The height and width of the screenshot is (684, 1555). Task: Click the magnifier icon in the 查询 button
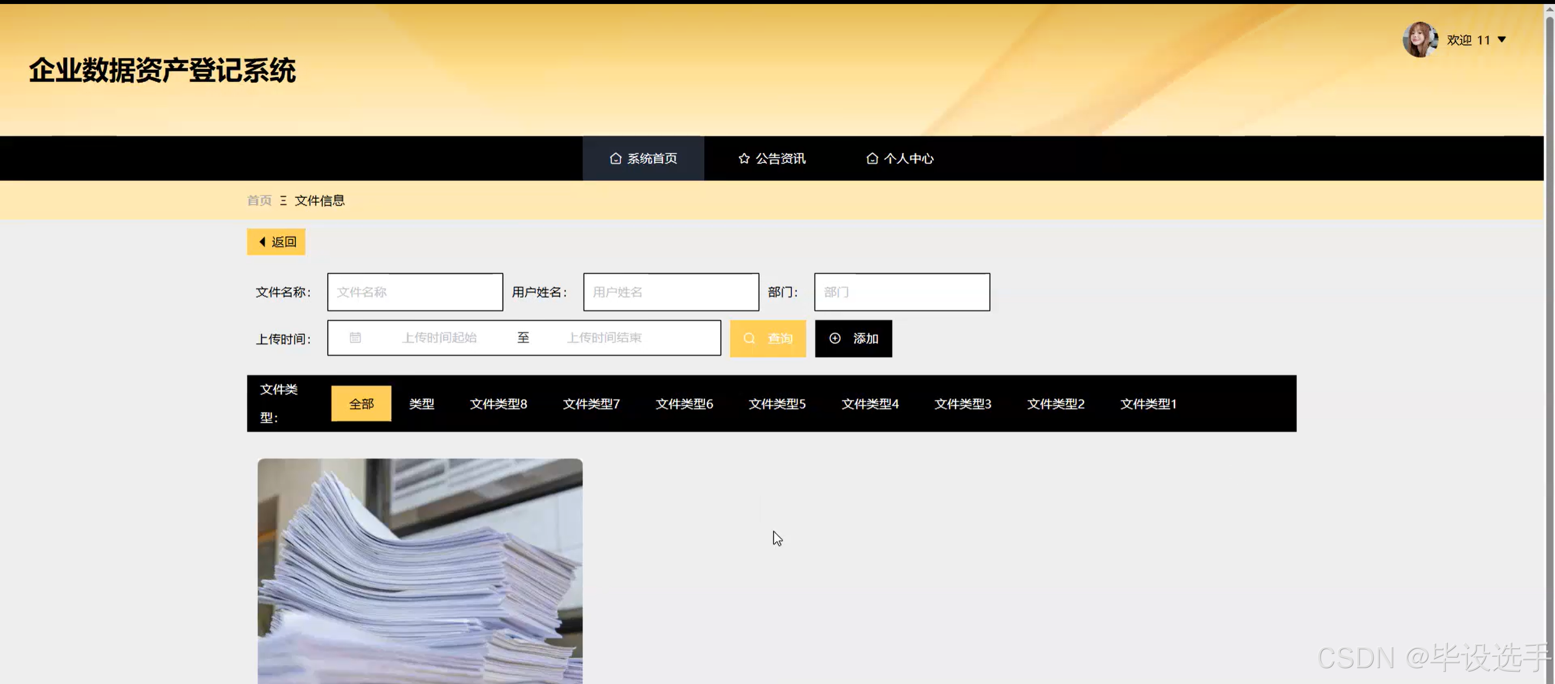point(750,339)
